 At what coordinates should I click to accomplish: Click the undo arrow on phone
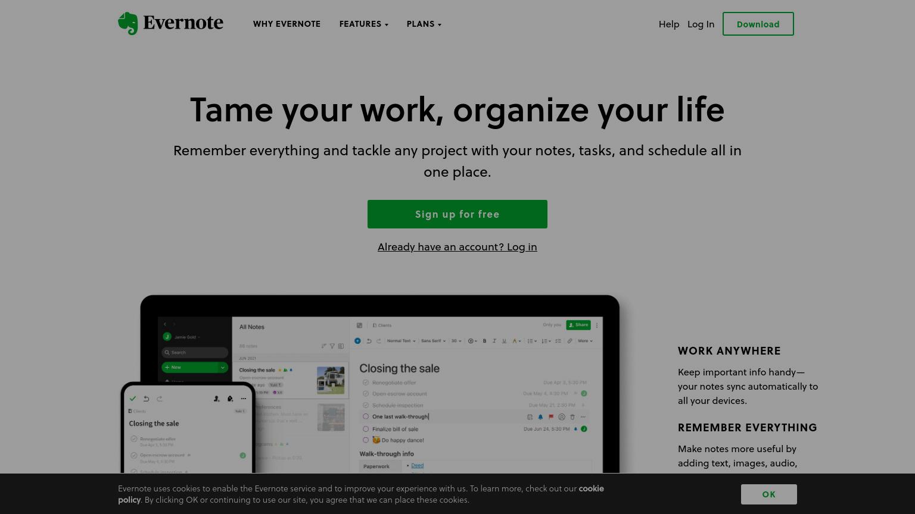click(146, 399)
